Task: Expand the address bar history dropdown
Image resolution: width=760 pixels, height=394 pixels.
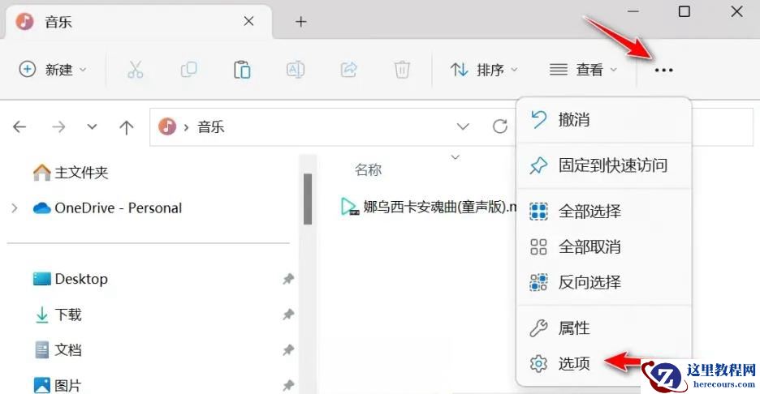Action: click(463, 126)
